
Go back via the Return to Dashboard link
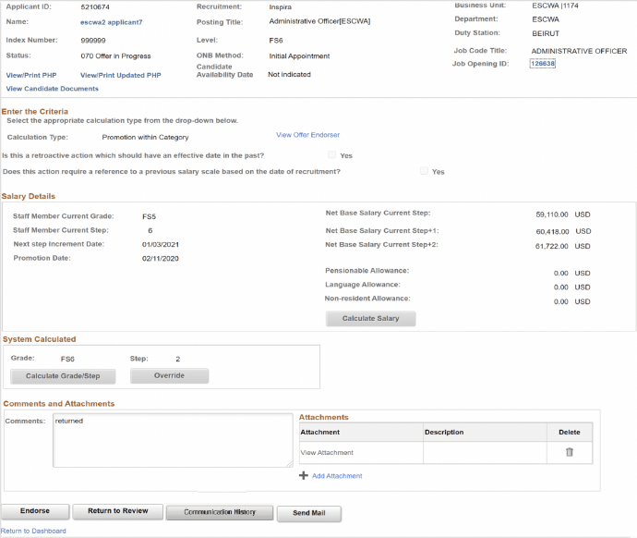(x=33, y=531)
